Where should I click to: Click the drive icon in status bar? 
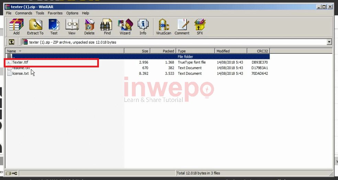click(x=8, y=173)
